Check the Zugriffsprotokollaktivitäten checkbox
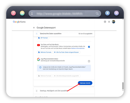Screen dimensions: 130x103 [x=89, y=61]
